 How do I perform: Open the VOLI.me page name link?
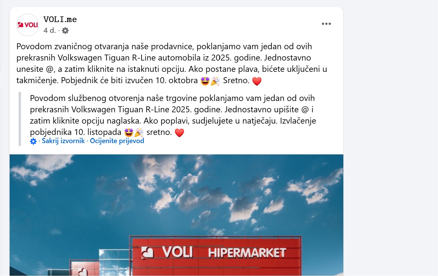pyautogui.click(x=60, y=20)
